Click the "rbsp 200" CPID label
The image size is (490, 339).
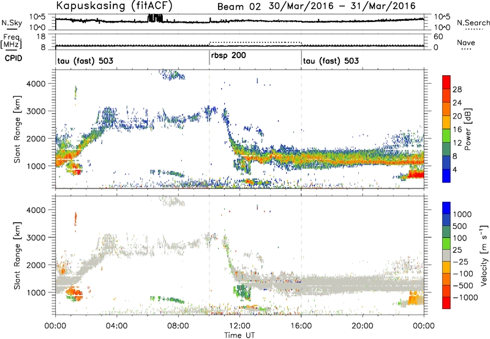point(228,56)
